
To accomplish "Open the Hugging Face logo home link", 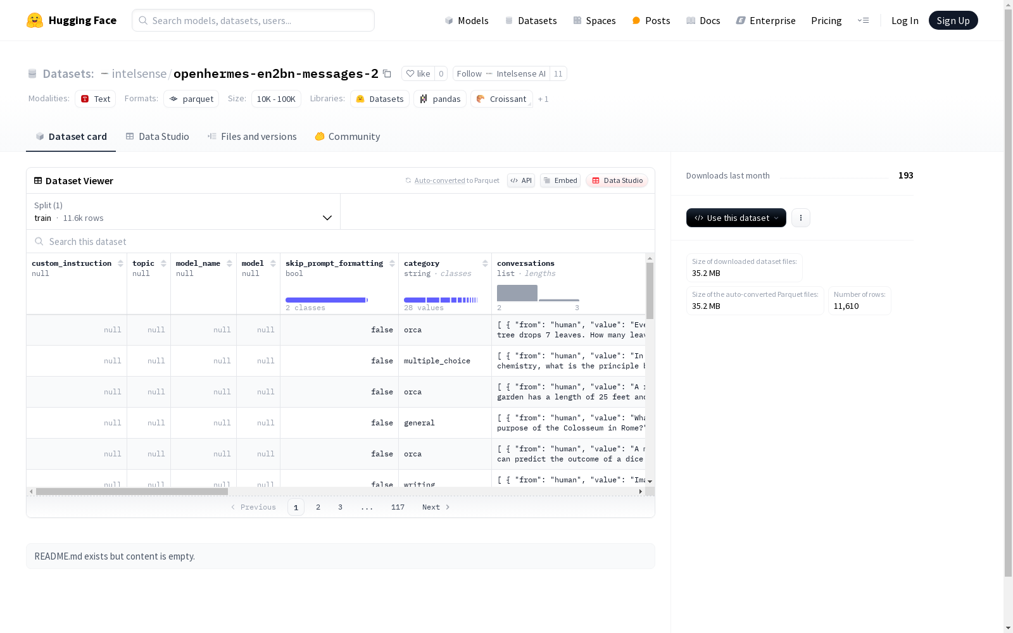I will pos(72,20).
